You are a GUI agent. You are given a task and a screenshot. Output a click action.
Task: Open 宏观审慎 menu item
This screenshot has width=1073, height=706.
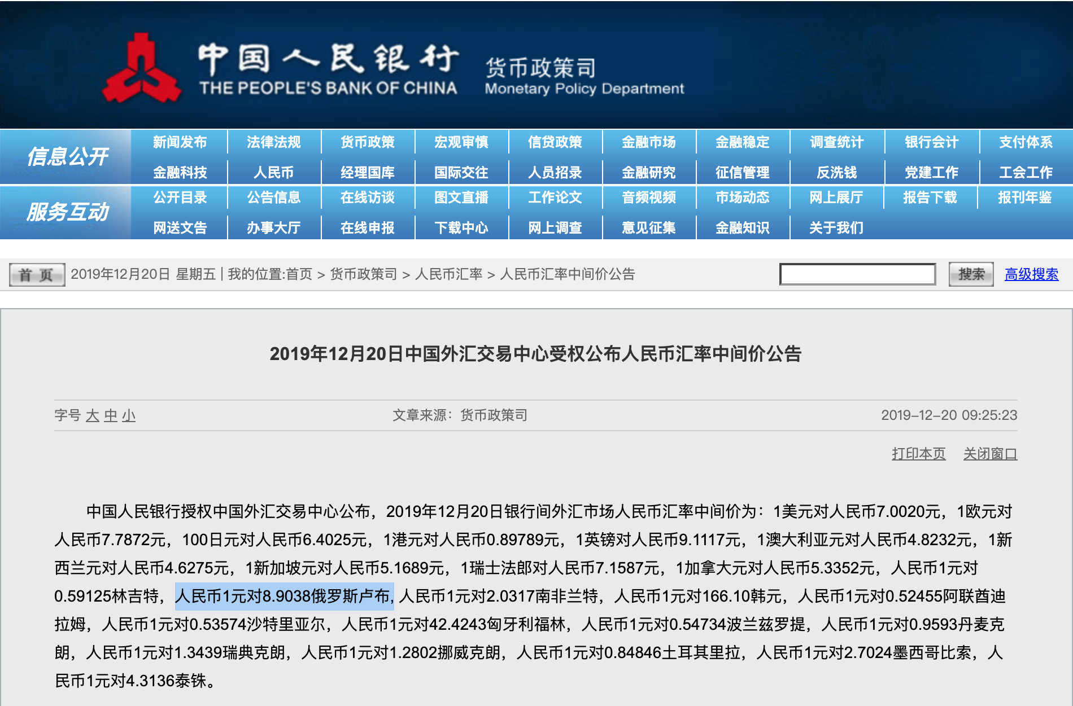point(461,142)
